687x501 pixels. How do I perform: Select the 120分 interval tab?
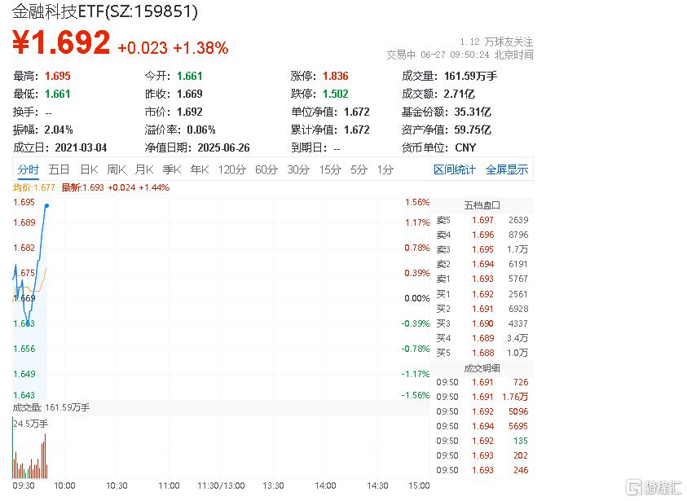(231, 169)
